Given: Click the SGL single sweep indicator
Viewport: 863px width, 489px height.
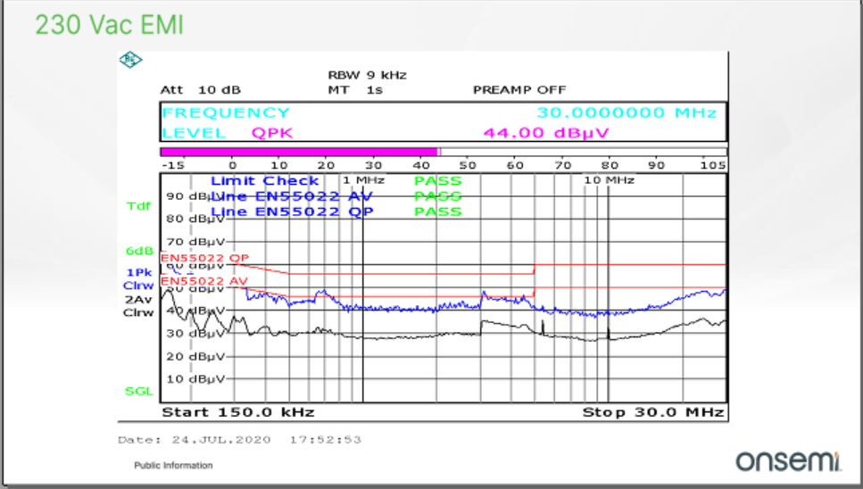Looking at the screenshot, I should (x=138, y=391).
